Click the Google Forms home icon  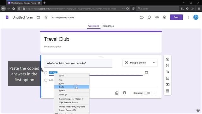[7, 17]
